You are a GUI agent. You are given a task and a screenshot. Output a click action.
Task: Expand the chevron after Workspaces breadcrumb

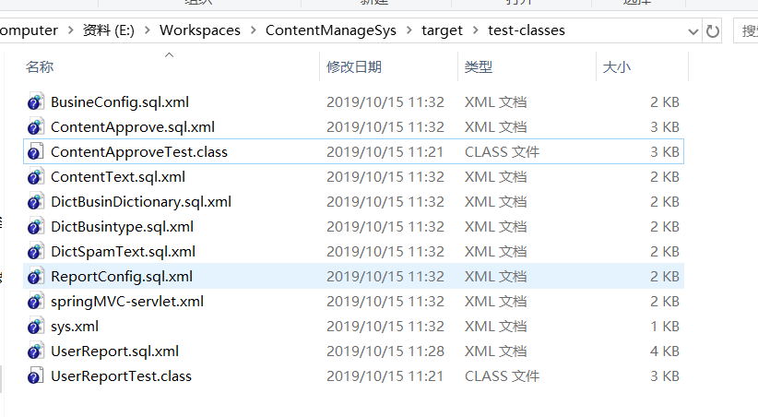[x=254, y=30]
